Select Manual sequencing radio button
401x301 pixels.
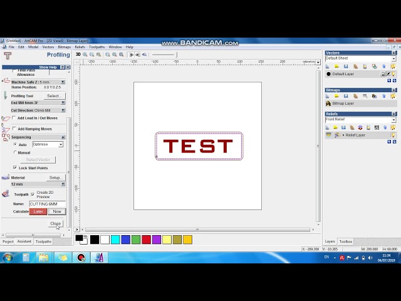click(x=15, y=152)
